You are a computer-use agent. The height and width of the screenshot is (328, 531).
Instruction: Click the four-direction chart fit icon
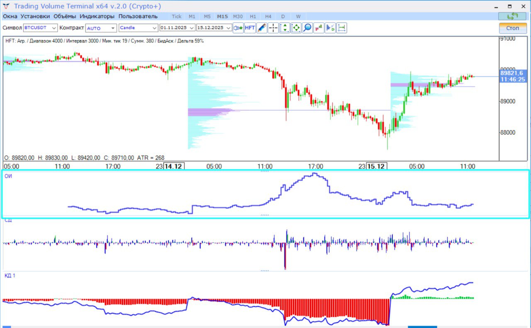[296, 28]
